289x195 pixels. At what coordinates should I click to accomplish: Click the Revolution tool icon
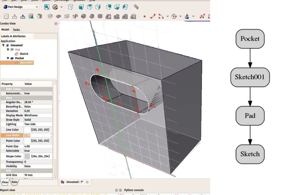point(67,16)
